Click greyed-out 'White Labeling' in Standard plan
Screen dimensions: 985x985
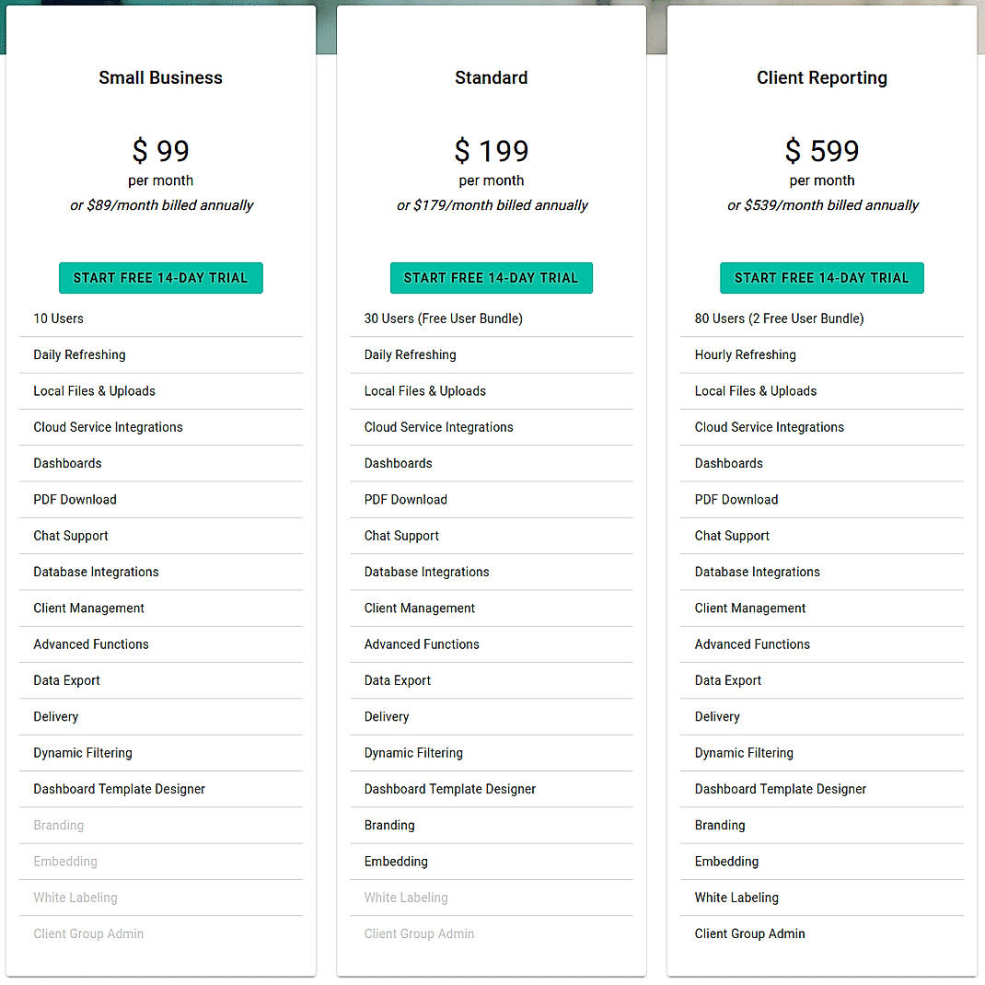[x=406, y=898]
